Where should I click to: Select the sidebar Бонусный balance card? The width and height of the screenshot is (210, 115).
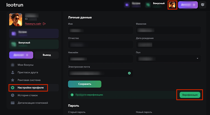click(x=34, y=44)
